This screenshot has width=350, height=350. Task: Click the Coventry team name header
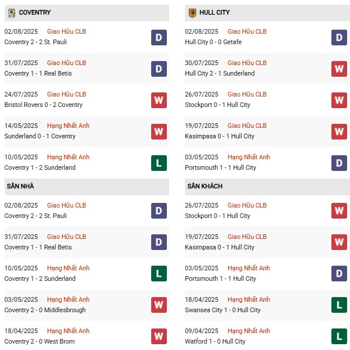pyautogui.click(x=34, y=13)
